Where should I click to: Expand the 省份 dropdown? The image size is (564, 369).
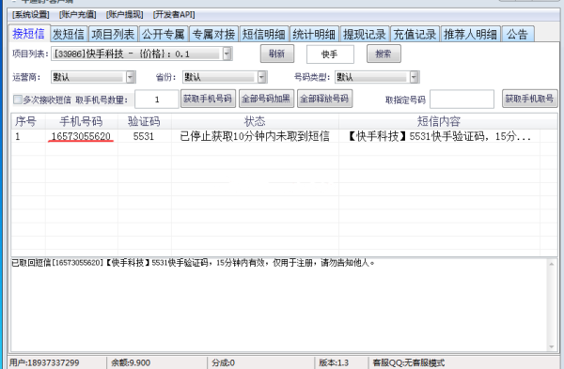click(x=262, y=77)
